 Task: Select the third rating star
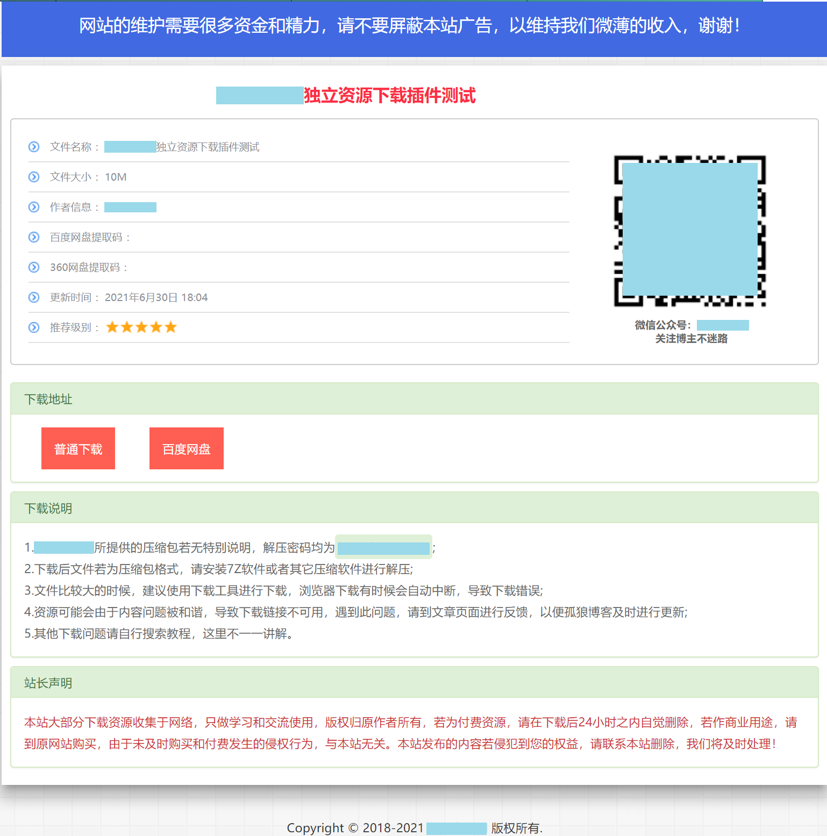point(141,326)
